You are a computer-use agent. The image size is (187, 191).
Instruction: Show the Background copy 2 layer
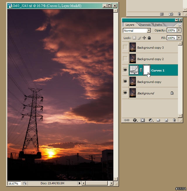125,59
